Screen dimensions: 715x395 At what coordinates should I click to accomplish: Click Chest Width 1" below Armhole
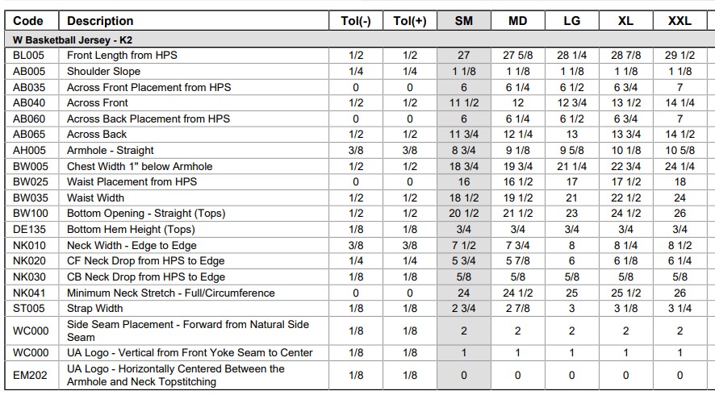[x=140, y=166]
